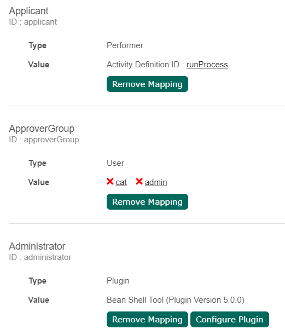The image size is (285, 335).
Task: Select the Applicant participant heading
Action: pyautogui.click(x=28, y=11)
